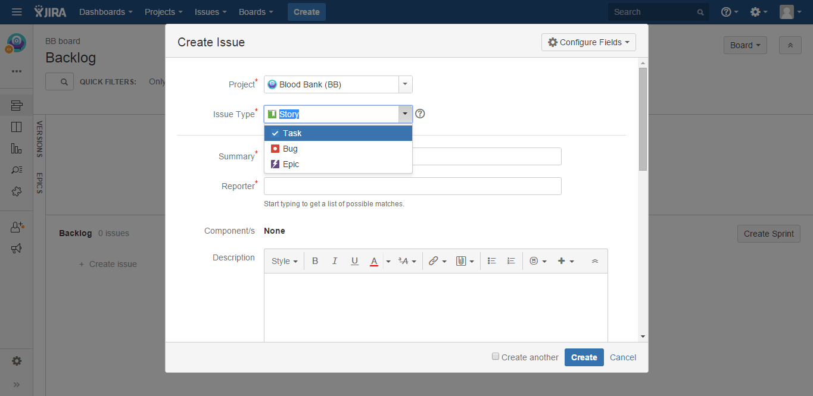Open the Administration gear menu

click(759, 12)
